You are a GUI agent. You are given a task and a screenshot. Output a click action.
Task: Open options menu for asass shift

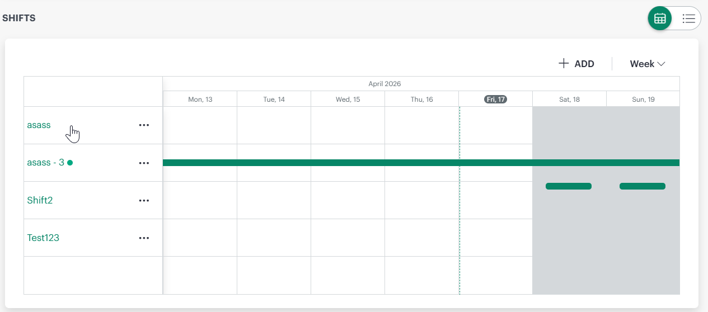tap(144, 125)
